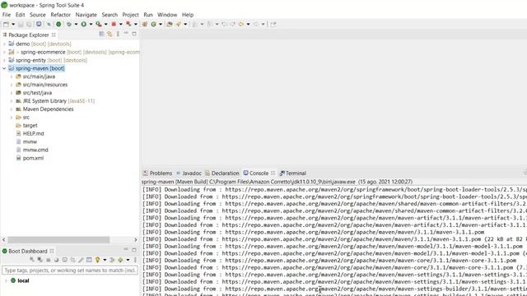Click the green Run toolbar icon
The width and height of the screenshot is (527, 296).
click(x=84, y=24)
